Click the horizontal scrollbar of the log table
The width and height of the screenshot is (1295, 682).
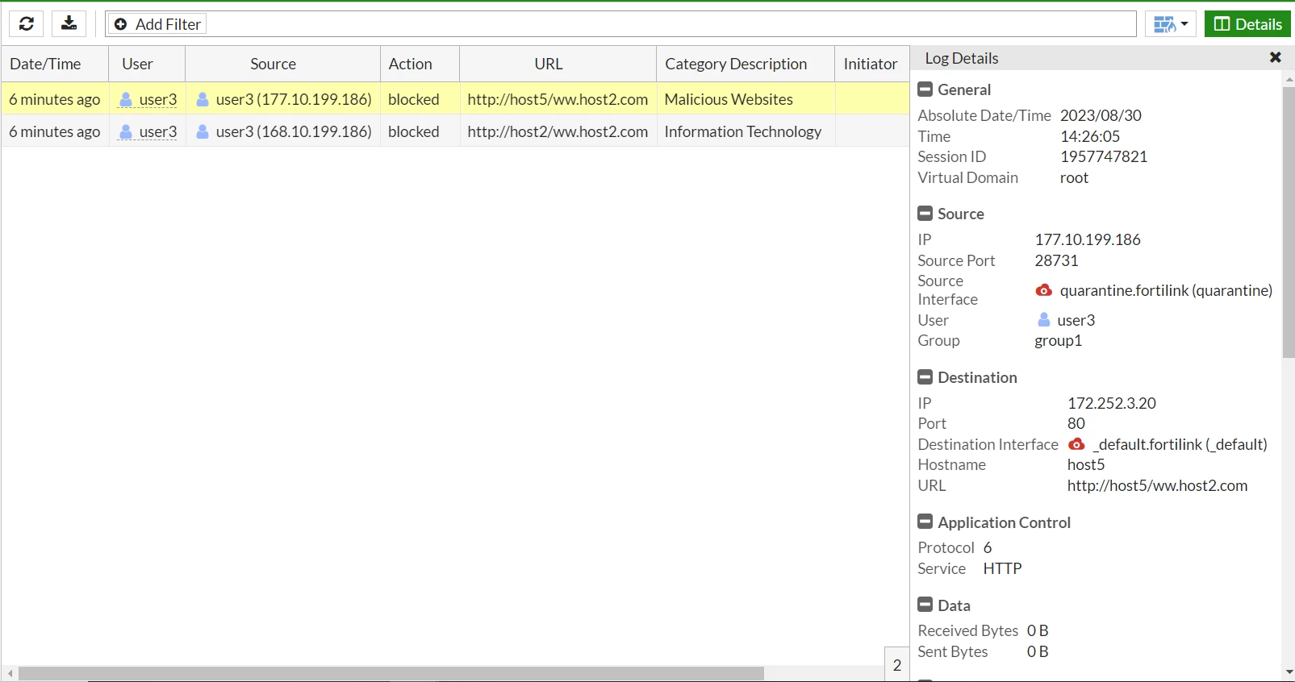pos(391,673)
